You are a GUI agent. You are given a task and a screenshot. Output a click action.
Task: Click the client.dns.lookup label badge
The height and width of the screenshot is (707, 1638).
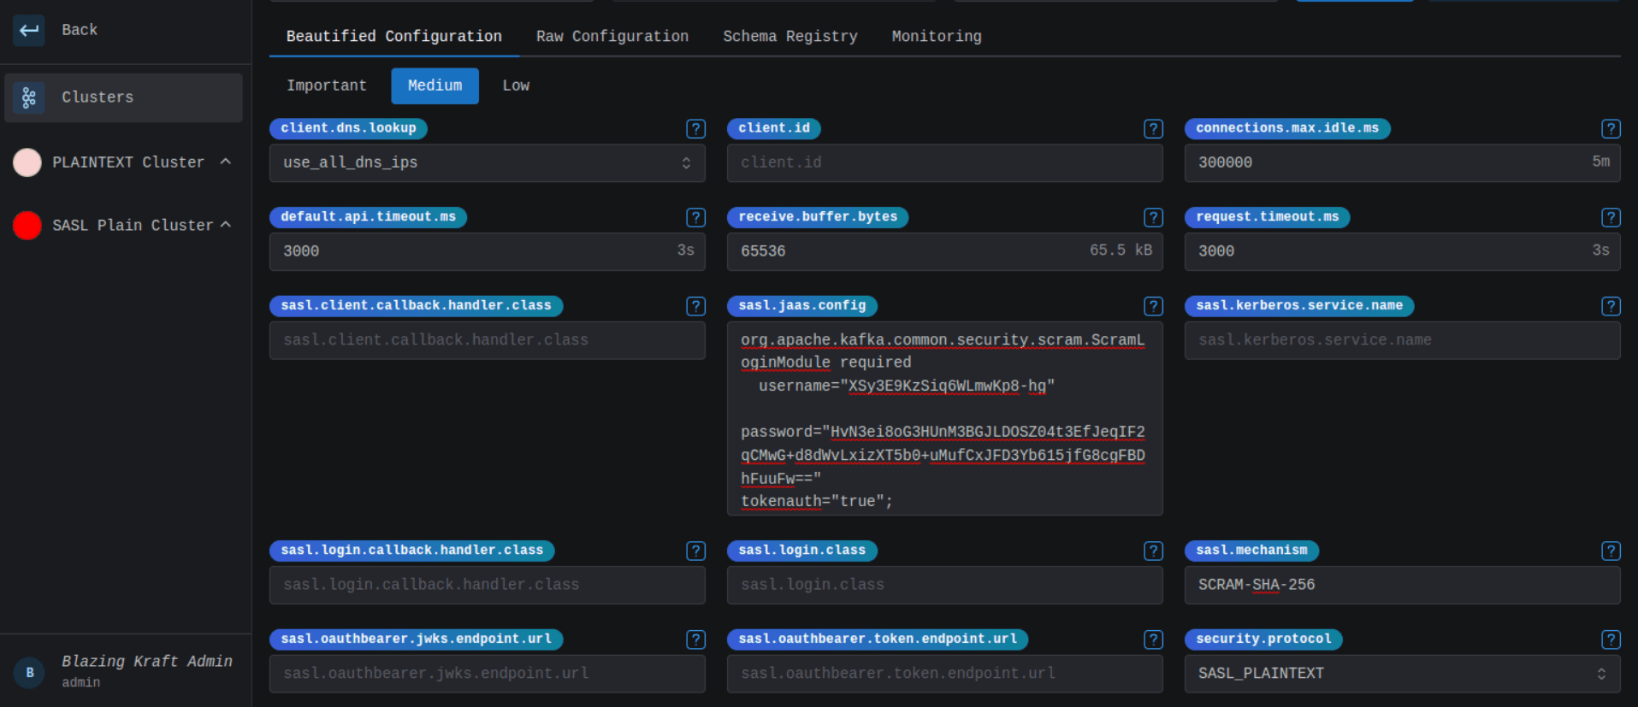[348, 128]
